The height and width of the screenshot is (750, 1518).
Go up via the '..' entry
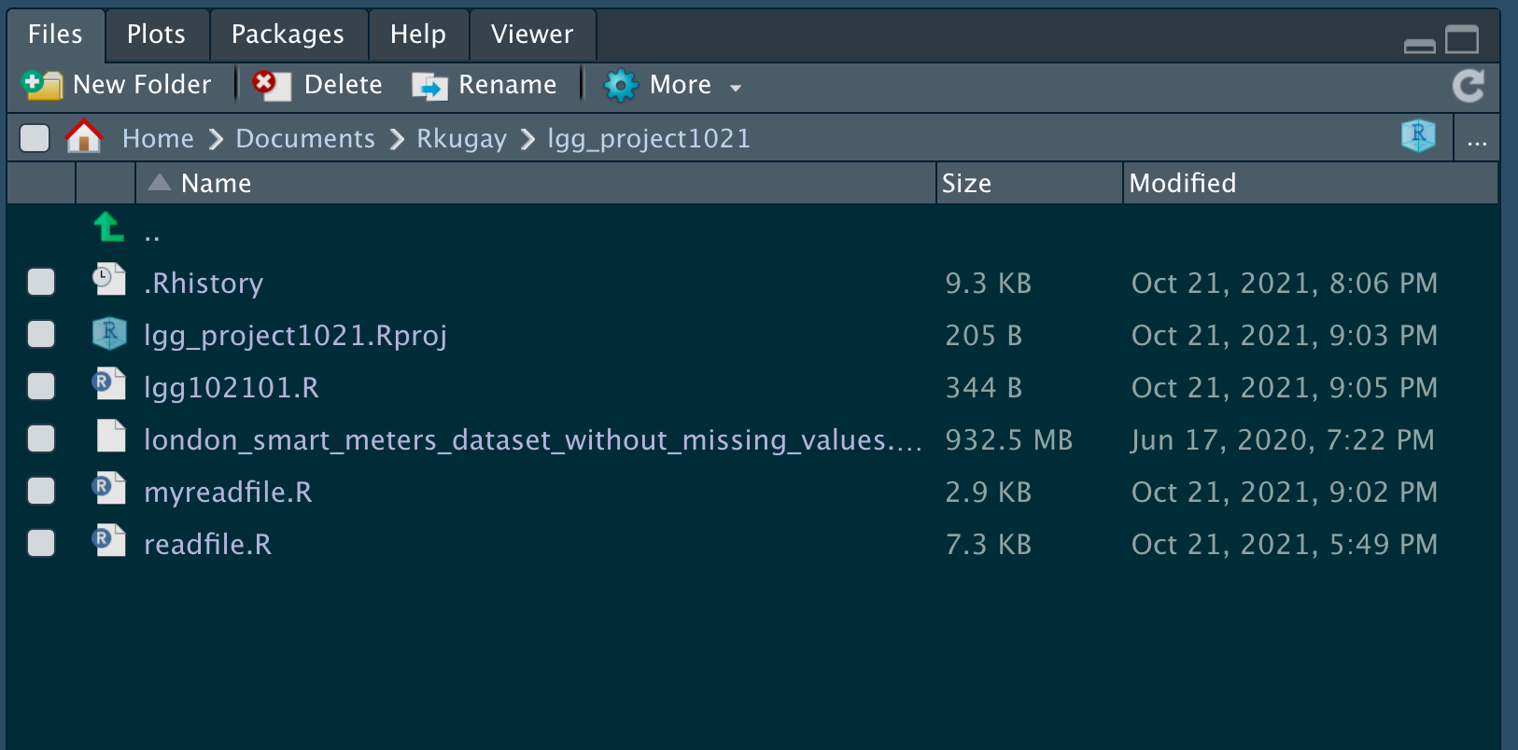coord(152,236)
